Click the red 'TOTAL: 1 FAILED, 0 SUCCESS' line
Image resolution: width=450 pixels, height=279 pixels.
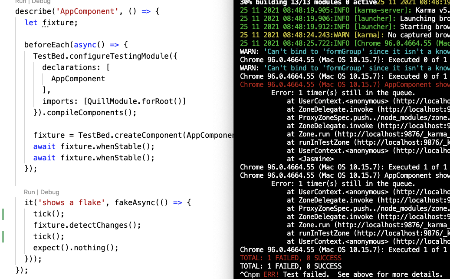[291, 258]
